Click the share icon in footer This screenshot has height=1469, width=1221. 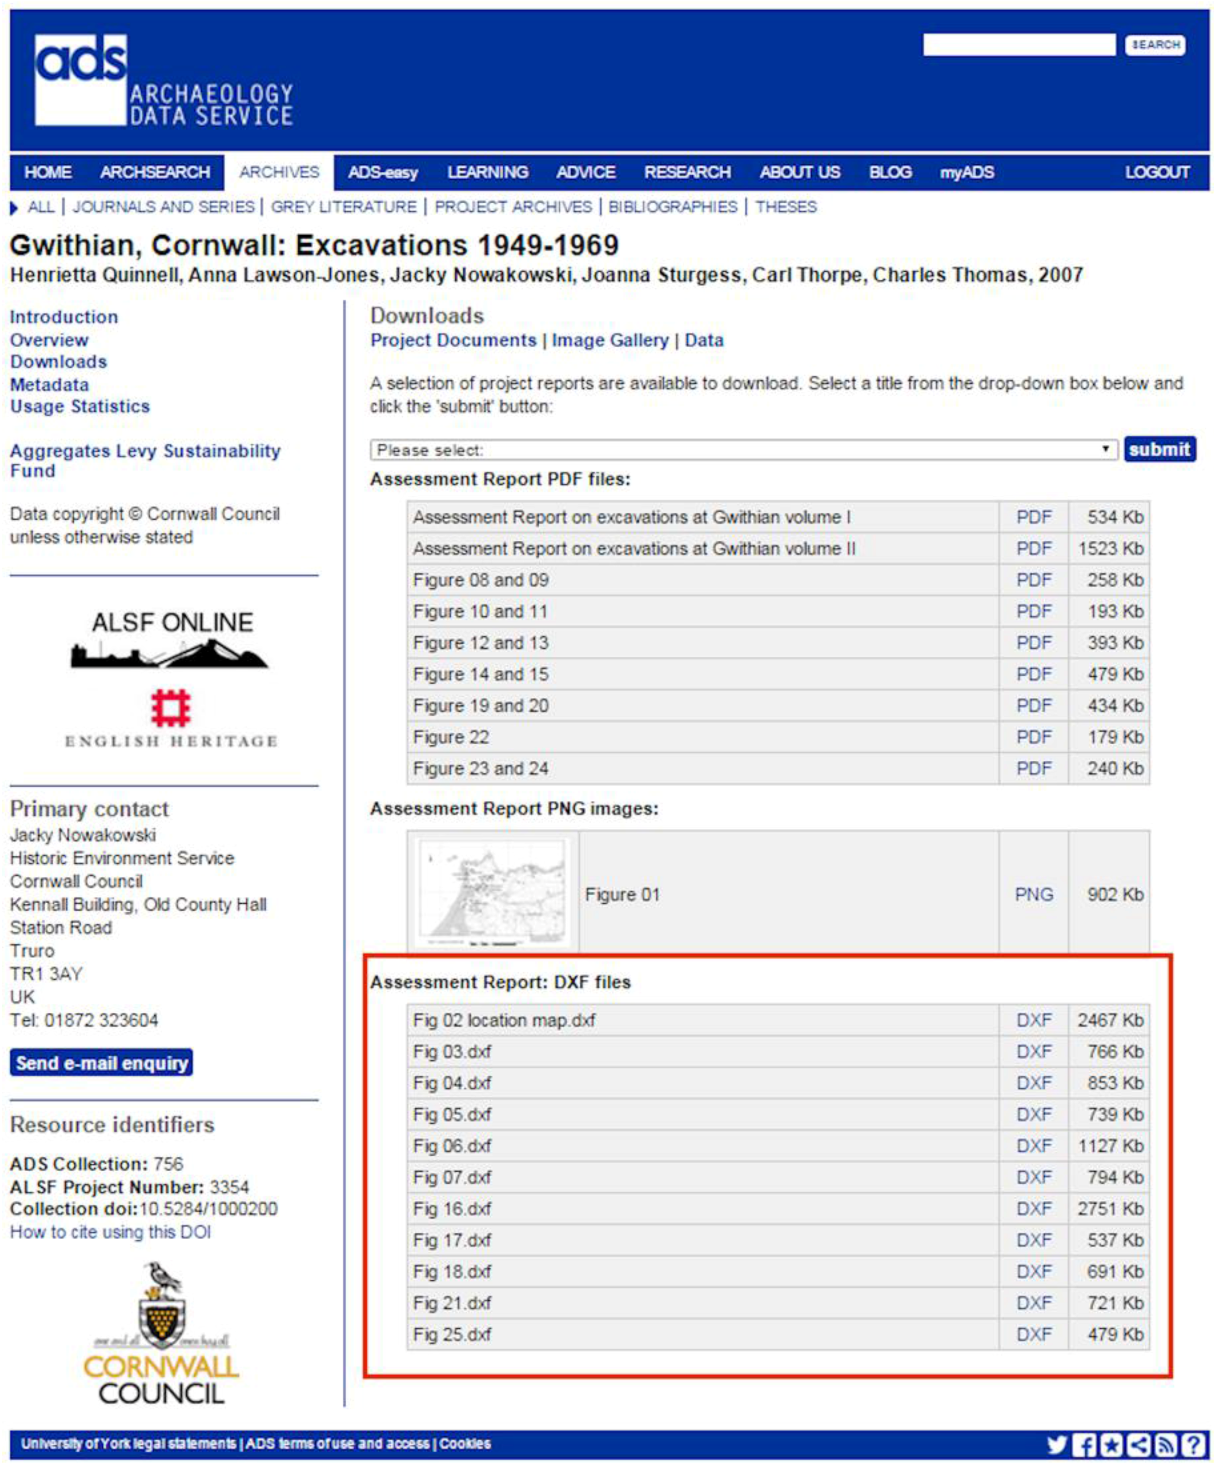[x=1138, y=1445]
